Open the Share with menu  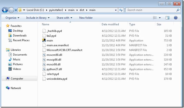coord(64,18)
